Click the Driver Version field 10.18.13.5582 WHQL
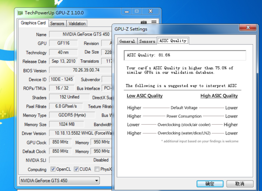The height and width of the screenshot is (191, 262). pos(81,133)
